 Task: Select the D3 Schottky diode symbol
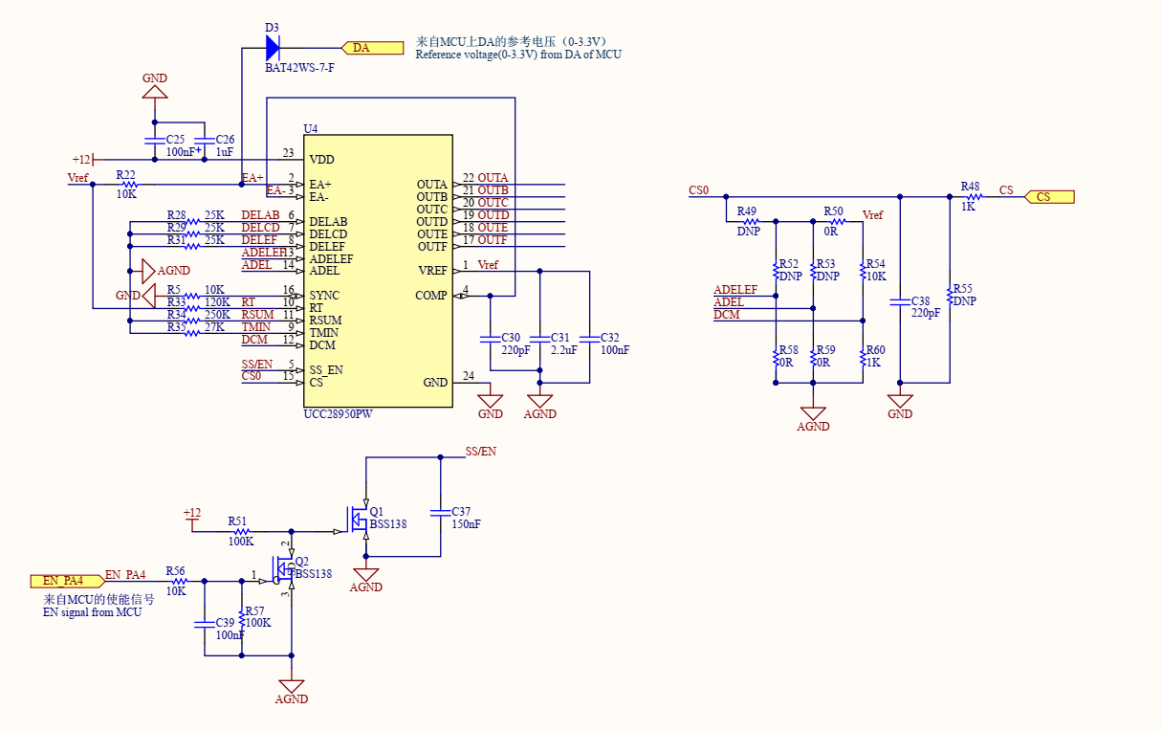[x=273, y=47]
